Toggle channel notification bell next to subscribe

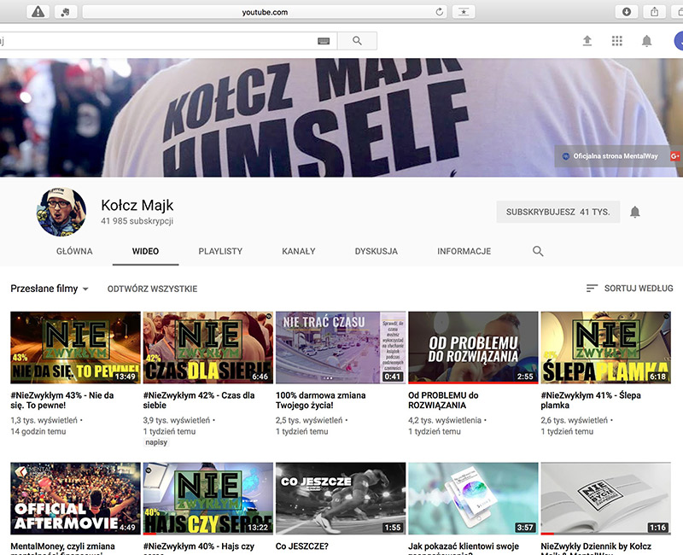pos(635,212)
